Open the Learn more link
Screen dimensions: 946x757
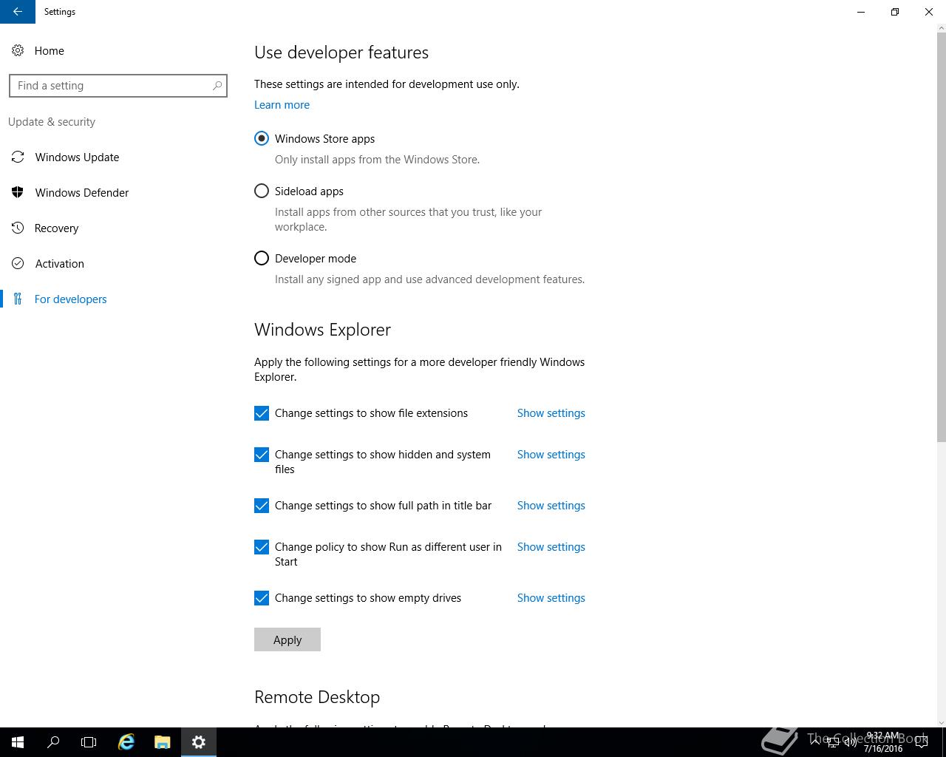[x=282, y=104]
